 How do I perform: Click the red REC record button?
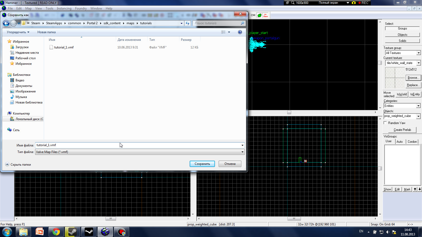coord(363,3)
